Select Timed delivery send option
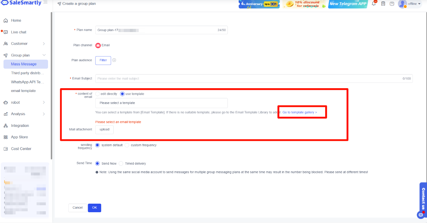This screenshot has width=427, height=223. [x=121, y=164]
